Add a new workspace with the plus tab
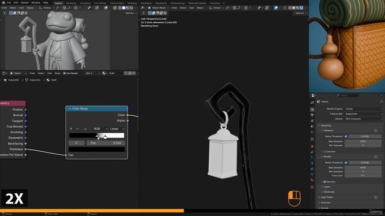The height and width of the screenshot is (216, 385). pos(224,3)
